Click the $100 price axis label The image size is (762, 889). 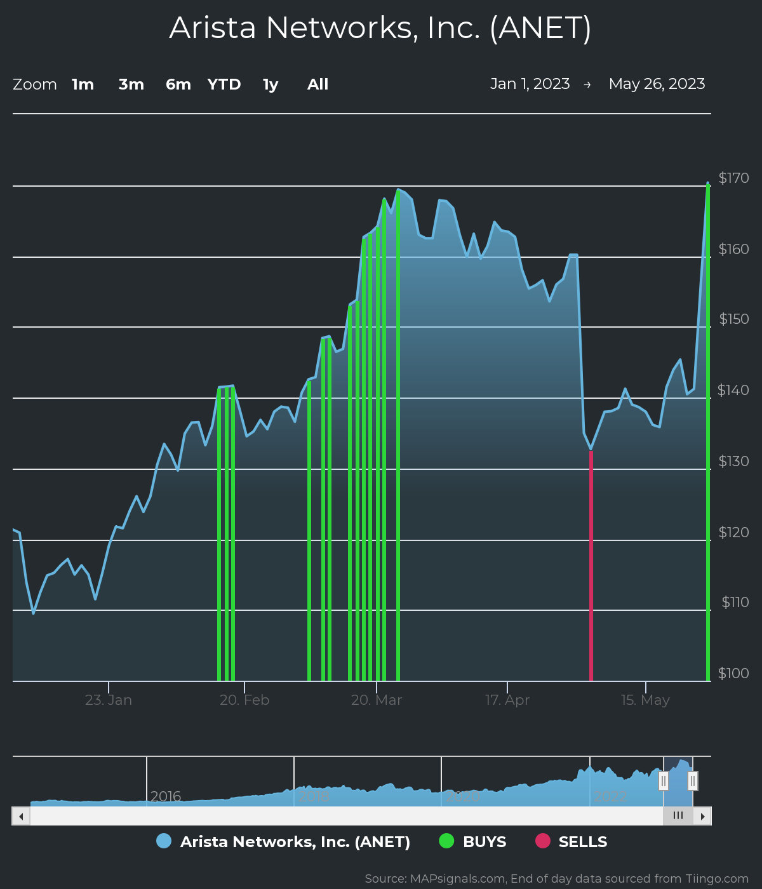[x=733, y=673]
